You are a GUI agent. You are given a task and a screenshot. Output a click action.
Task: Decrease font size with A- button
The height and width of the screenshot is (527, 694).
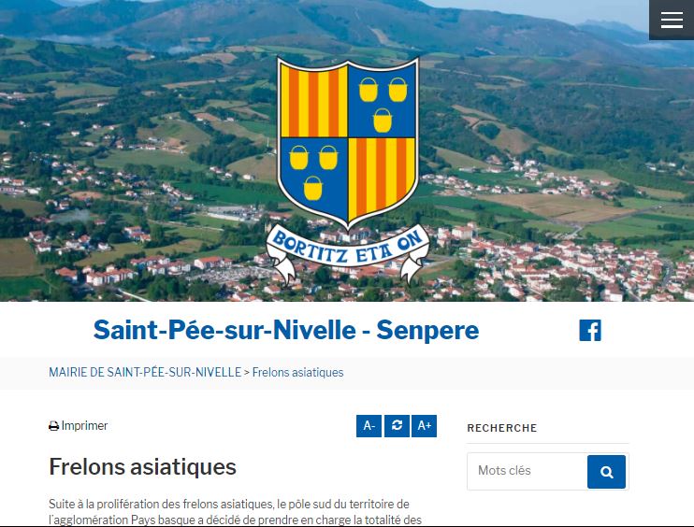pos(369,425)
